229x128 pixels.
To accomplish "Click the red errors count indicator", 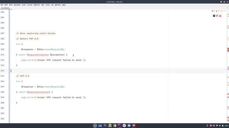I will [213, 11].
